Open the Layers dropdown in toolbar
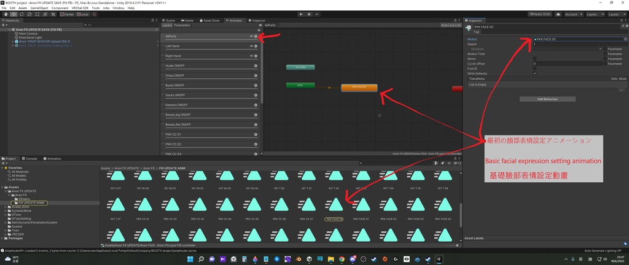The image size is (629, 265). coord(595,14)
